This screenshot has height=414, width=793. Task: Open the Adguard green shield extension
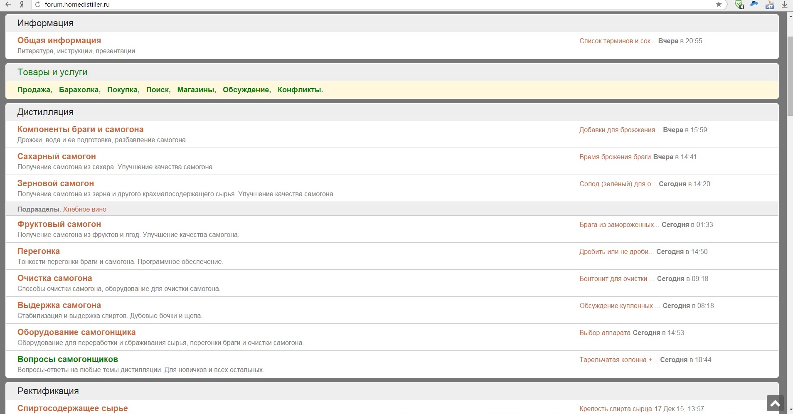pos(739,5)
